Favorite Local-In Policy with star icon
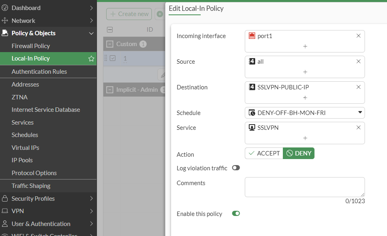 pos(91,58)
